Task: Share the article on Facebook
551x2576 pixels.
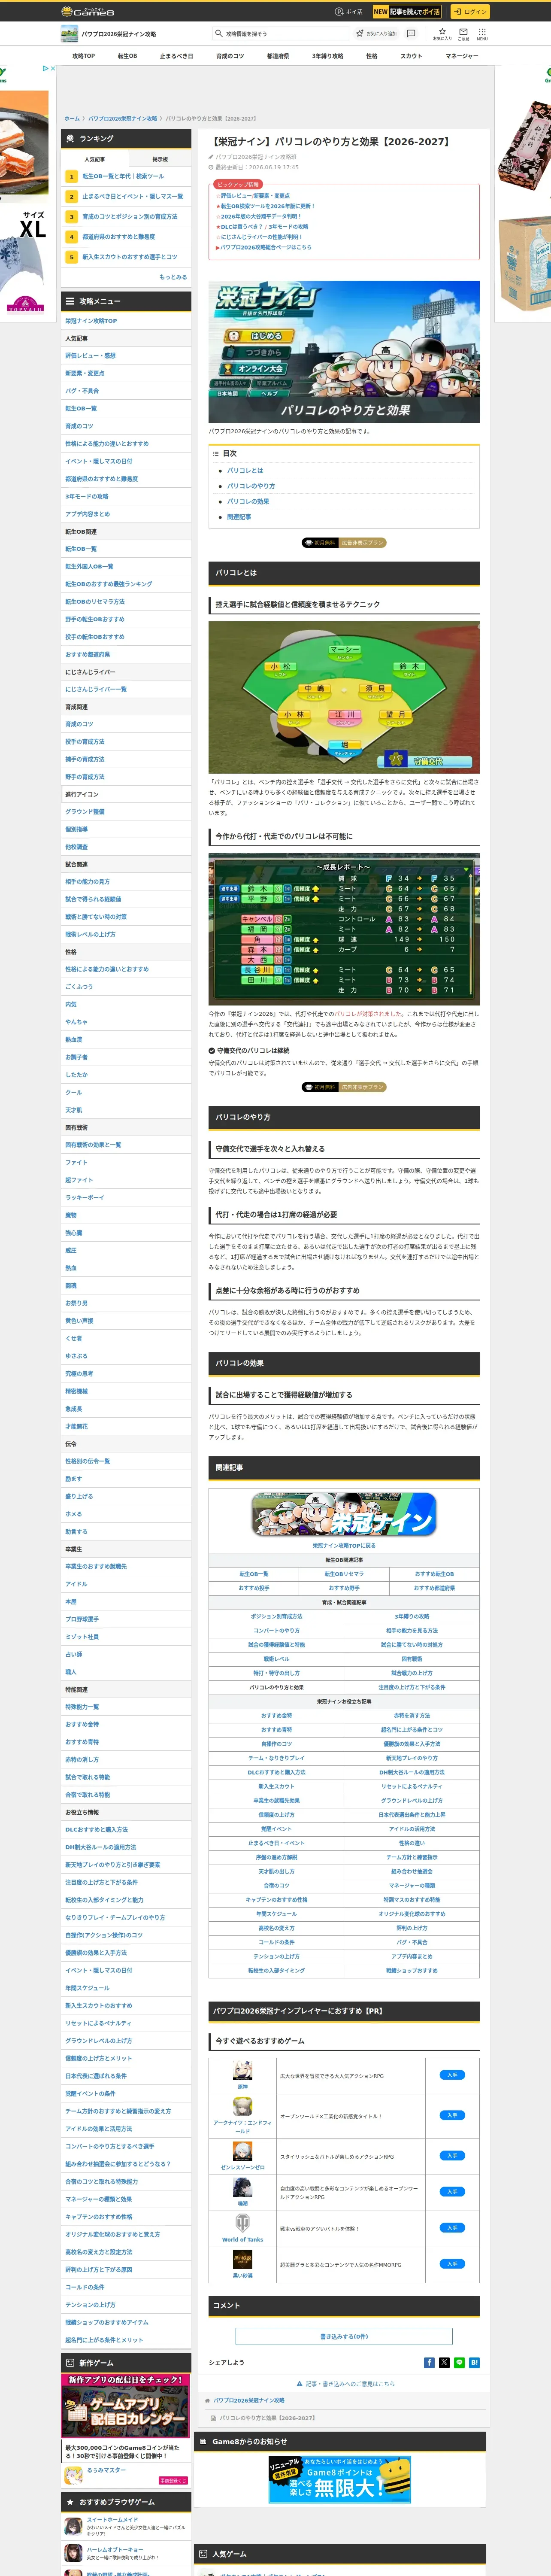Action: click(429, 2363)
